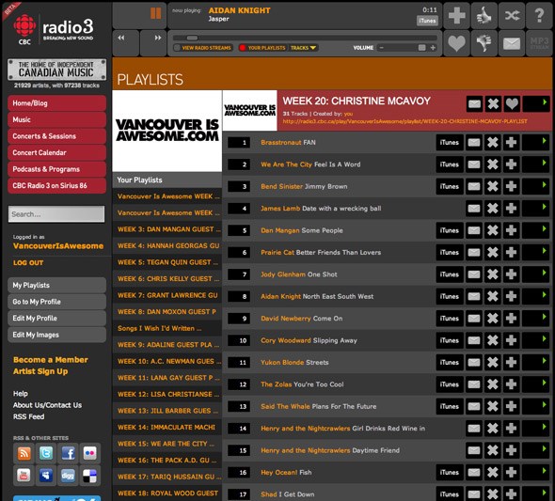
Task: Give the current song a thumbs down
Action: (x=484, y=43)
